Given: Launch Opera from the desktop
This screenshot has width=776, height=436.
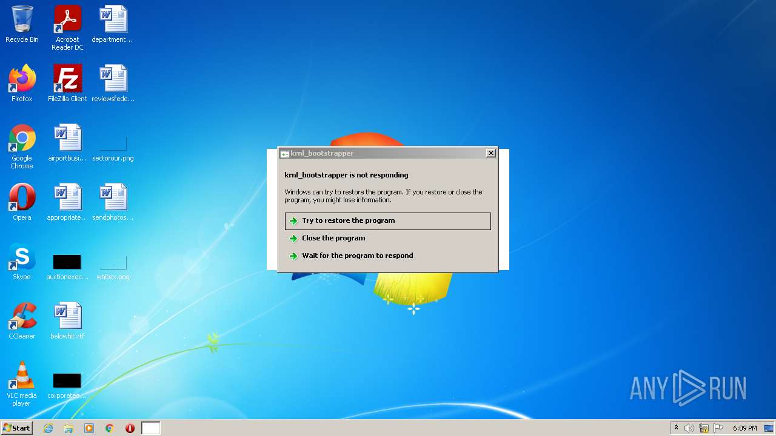Looking at the screenshot, I should 22,202.
